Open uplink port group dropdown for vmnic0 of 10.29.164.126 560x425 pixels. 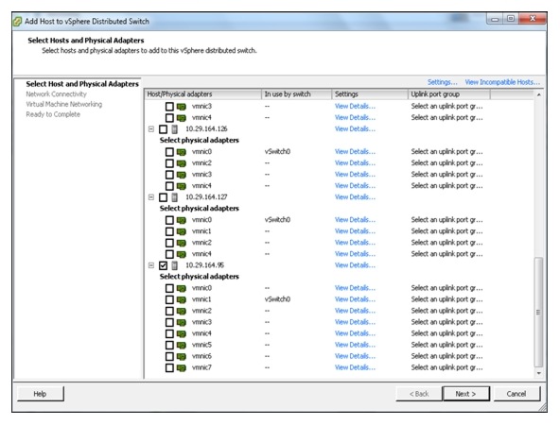pyautogui.click(x=446, y=152)
